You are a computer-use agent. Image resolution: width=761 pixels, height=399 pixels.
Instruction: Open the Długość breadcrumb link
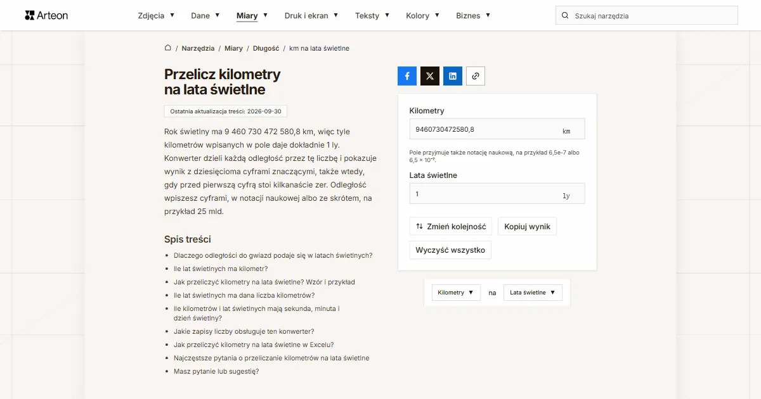[x=266, y=48]
